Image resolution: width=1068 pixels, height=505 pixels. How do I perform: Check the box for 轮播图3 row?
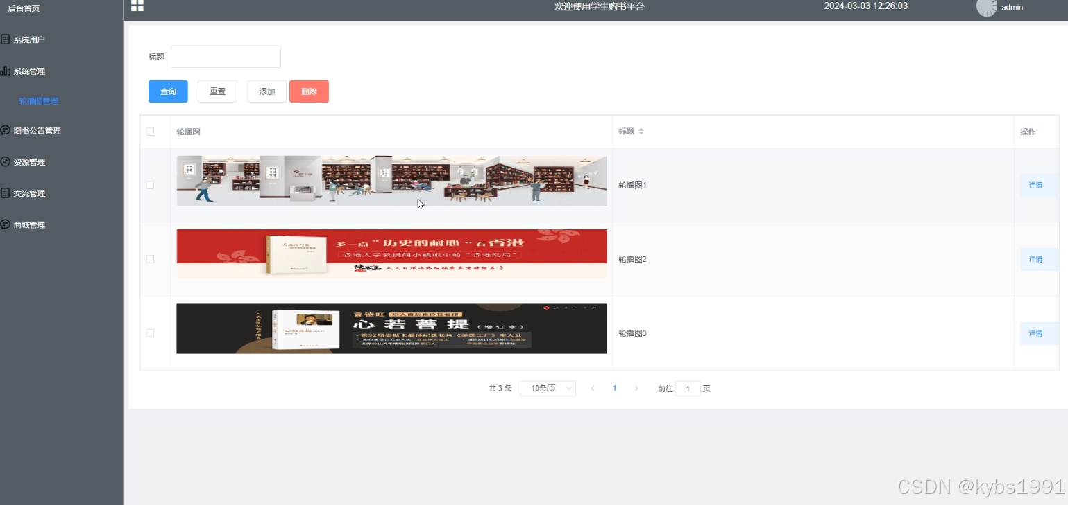(150, 333)
